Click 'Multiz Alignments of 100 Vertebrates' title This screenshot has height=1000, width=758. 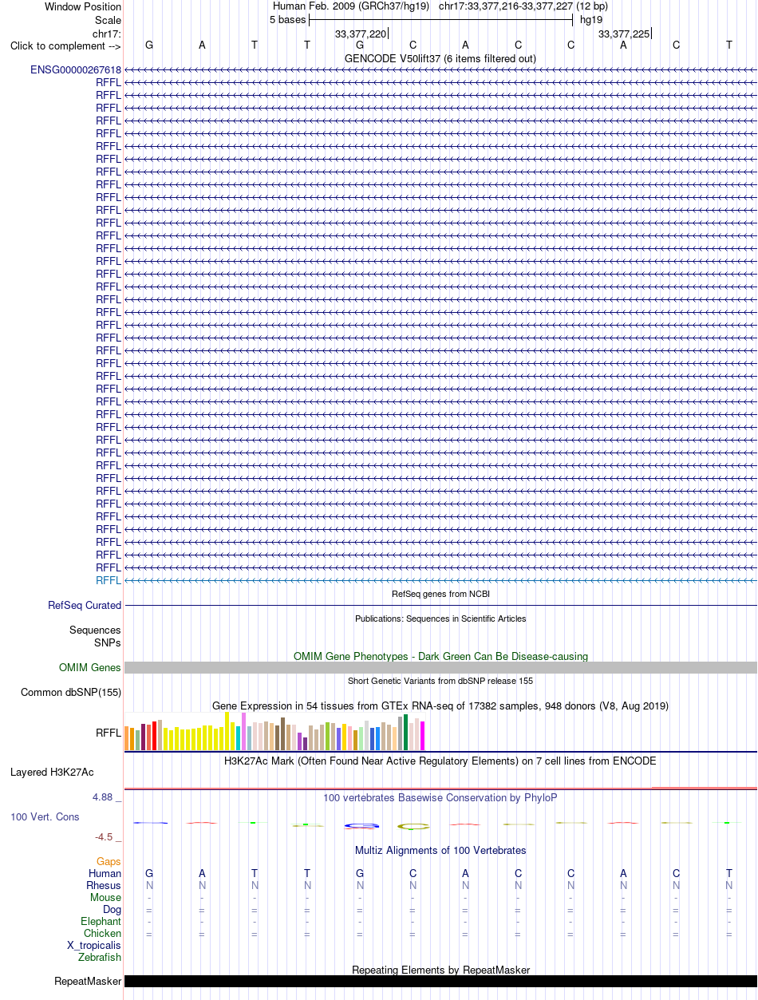[440, 850]
